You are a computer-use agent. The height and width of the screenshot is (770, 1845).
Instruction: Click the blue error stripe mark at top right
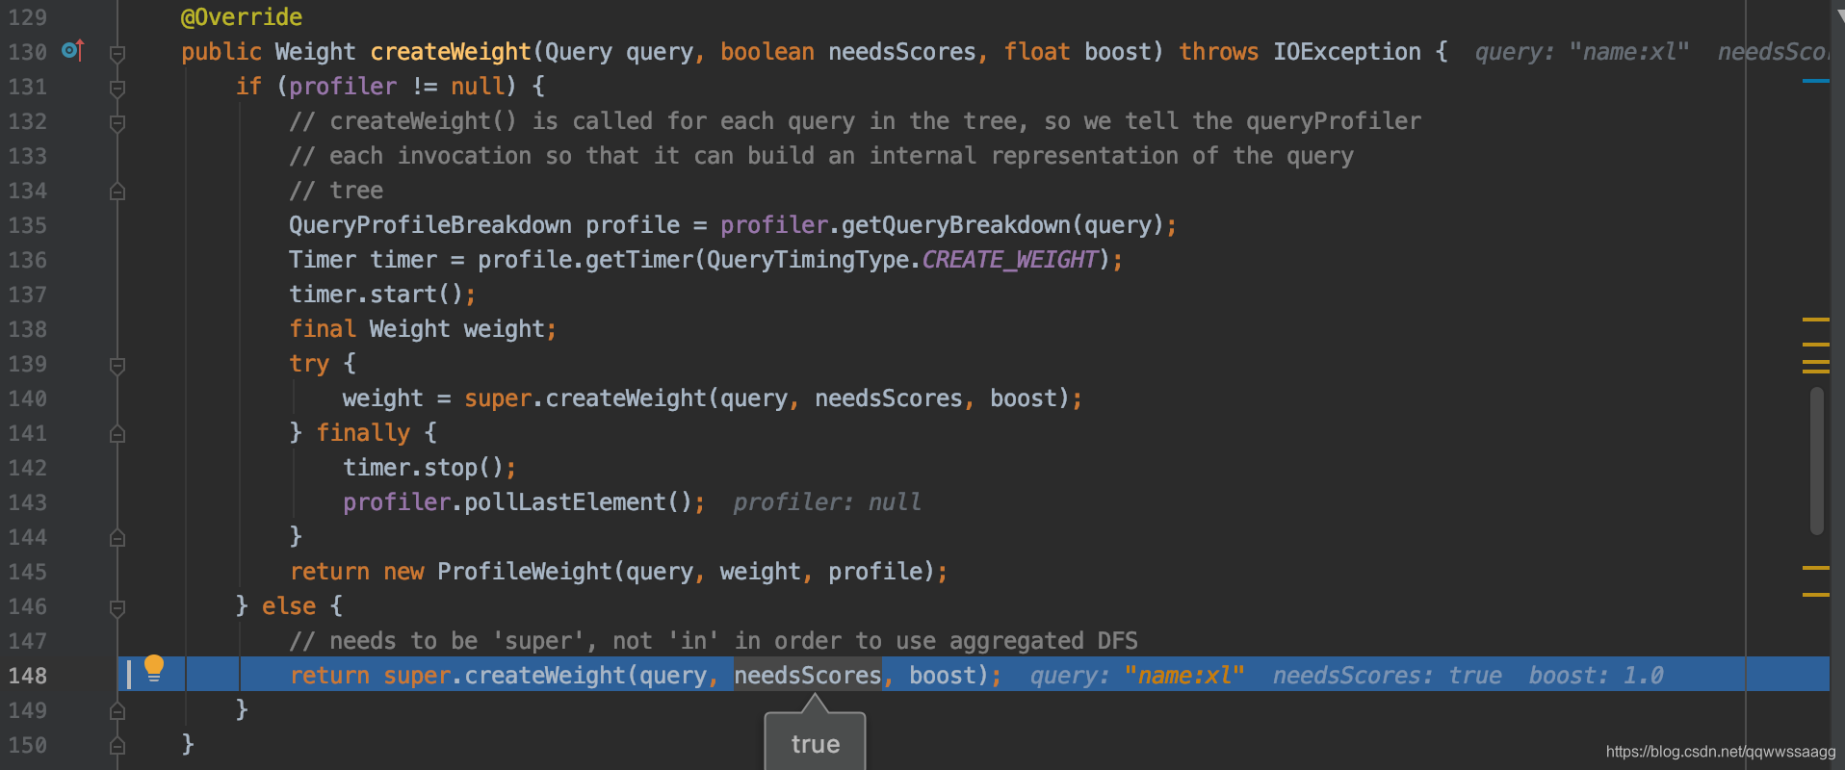pos(1815,81)
